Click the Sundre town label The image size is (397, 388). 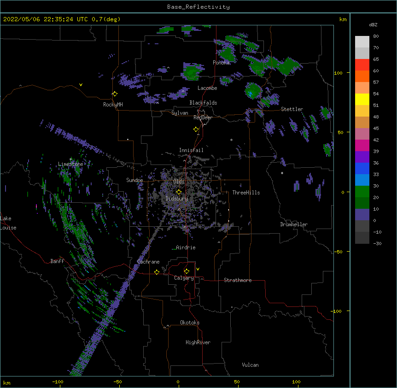pyautogui.click(x=134, y=180)
